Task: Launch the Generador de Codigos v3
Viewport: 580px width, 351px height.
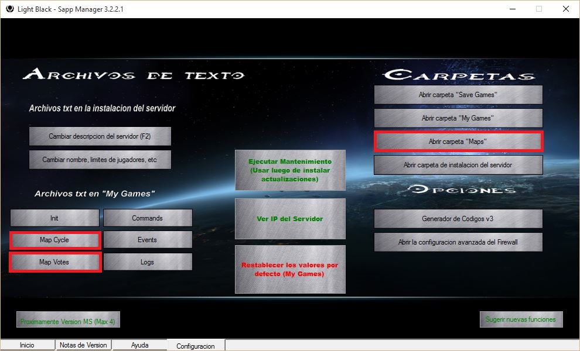Action: (458, 218)
